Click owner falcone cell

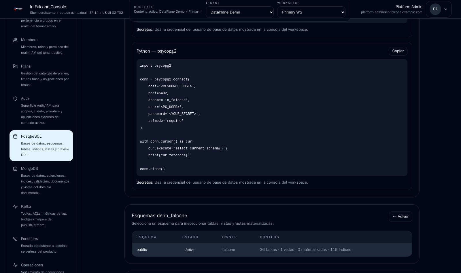point(229,250)
